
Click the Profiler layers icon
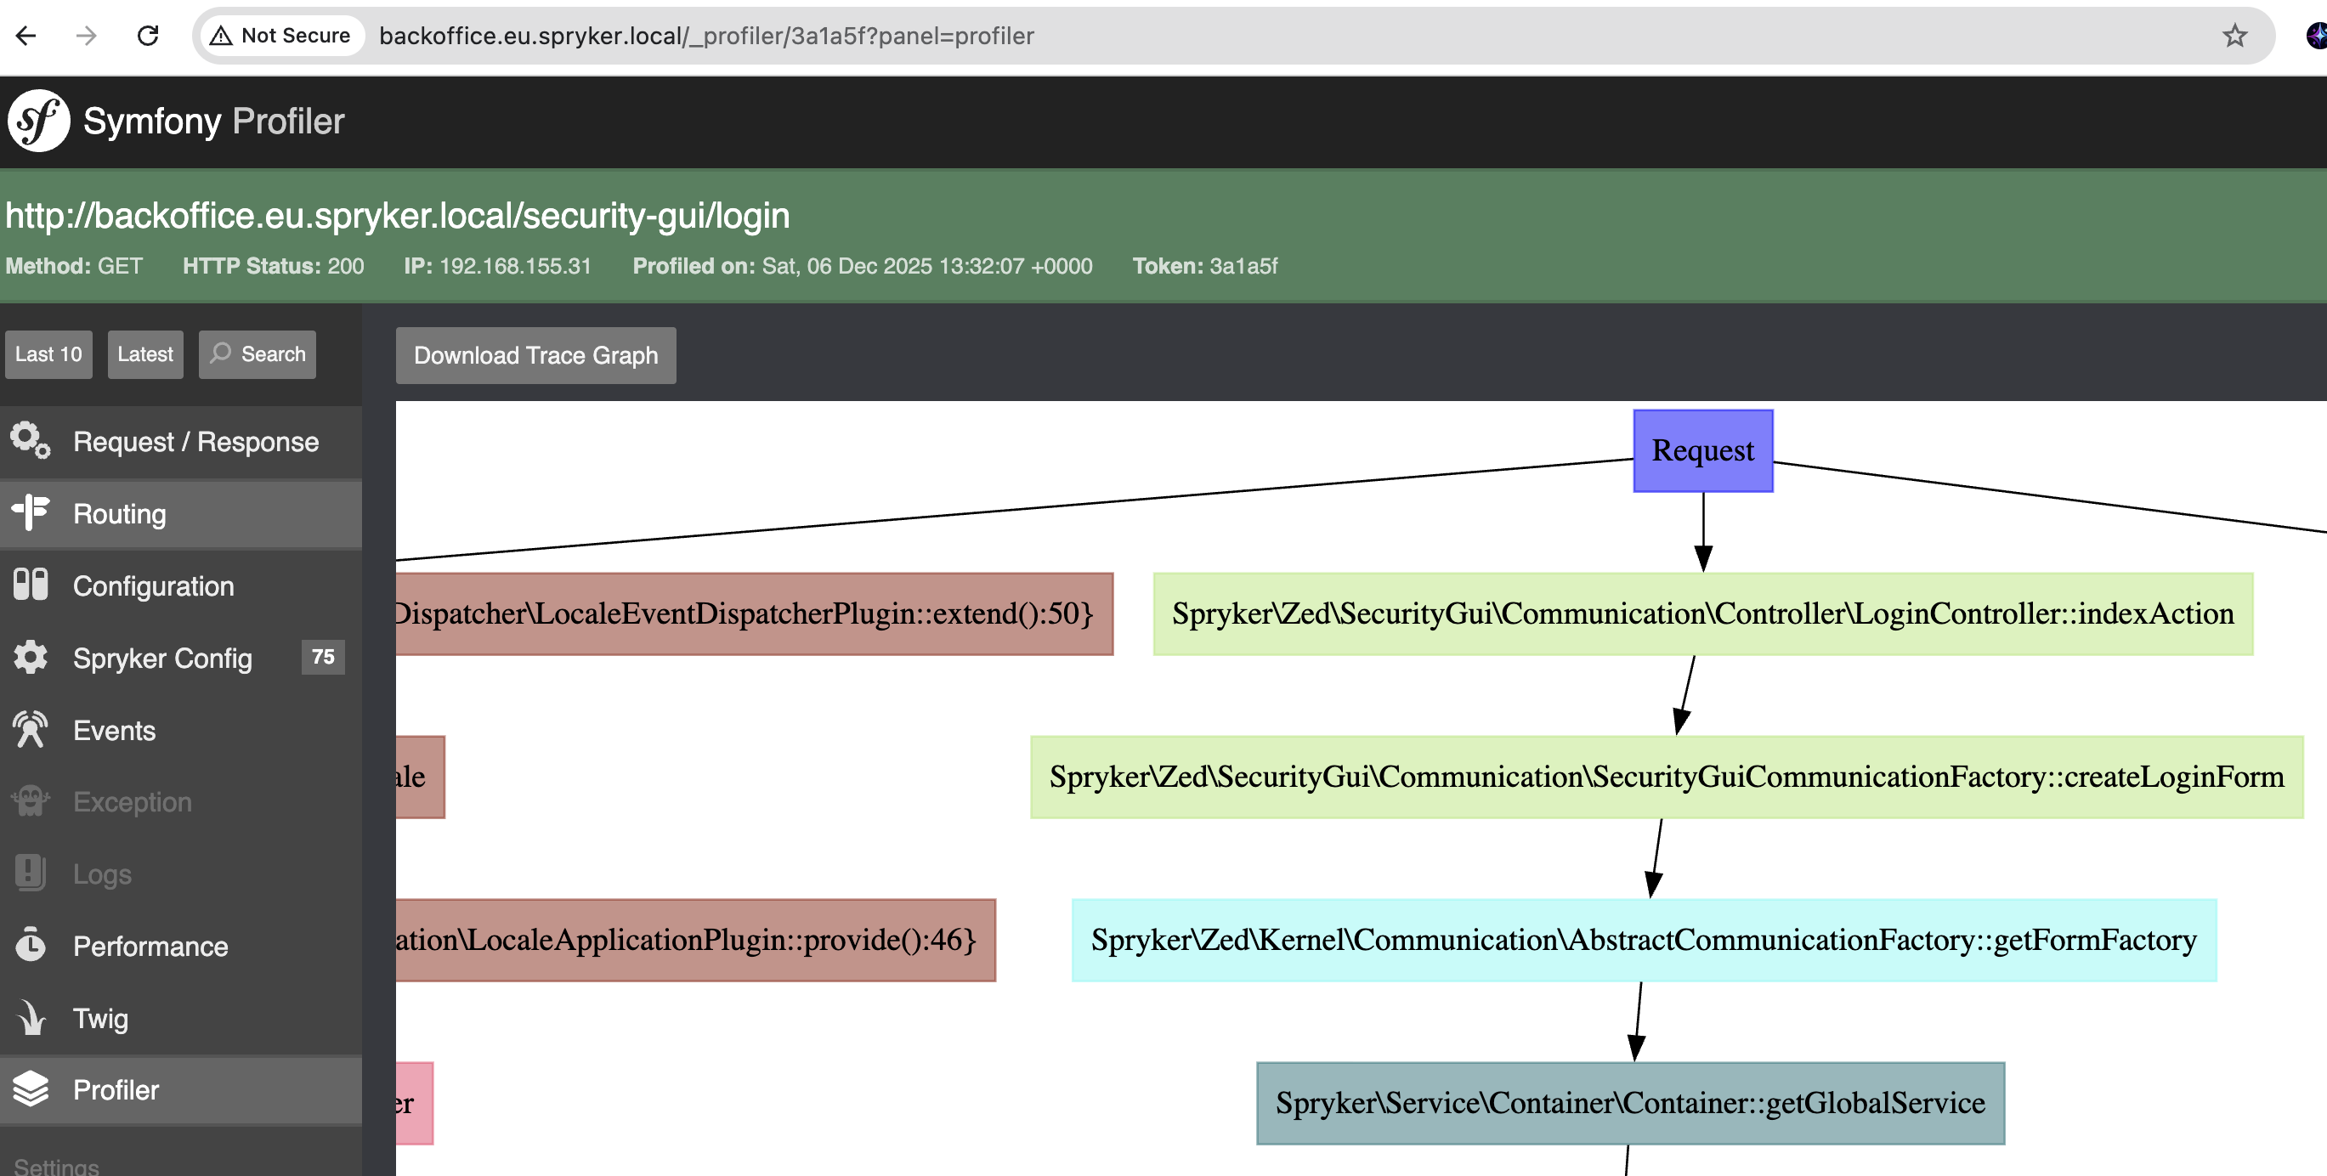click(x=31, y=1089)
